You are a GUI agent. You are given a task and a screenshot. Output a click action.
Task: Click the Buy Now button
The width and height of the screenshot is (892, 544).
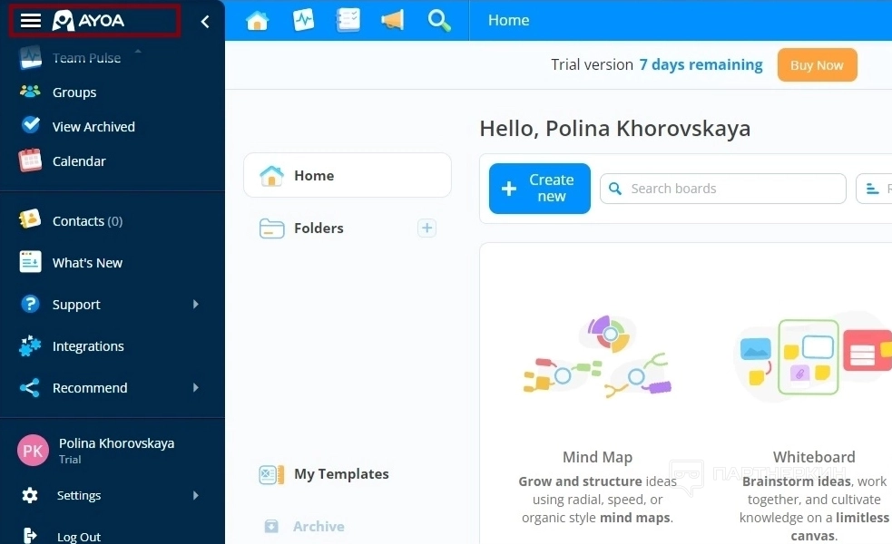point(817,64)
